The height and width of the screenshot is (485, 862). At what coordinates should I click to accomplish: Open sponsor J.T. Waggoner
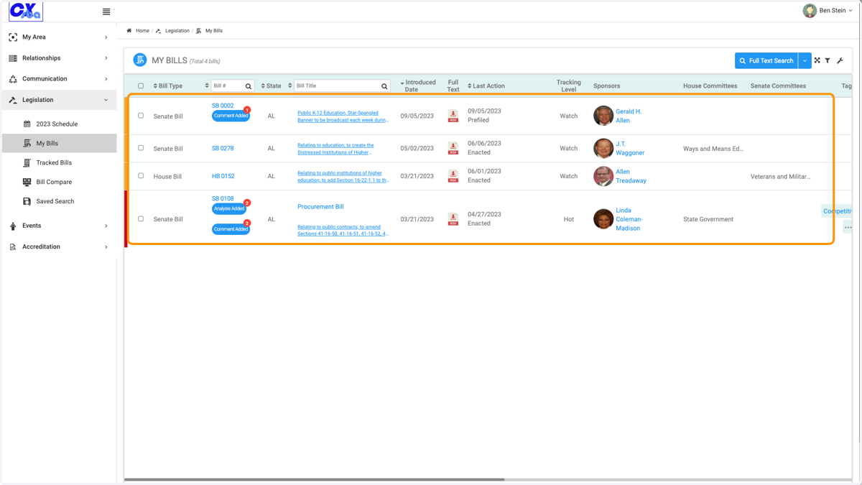coord(630,148)
